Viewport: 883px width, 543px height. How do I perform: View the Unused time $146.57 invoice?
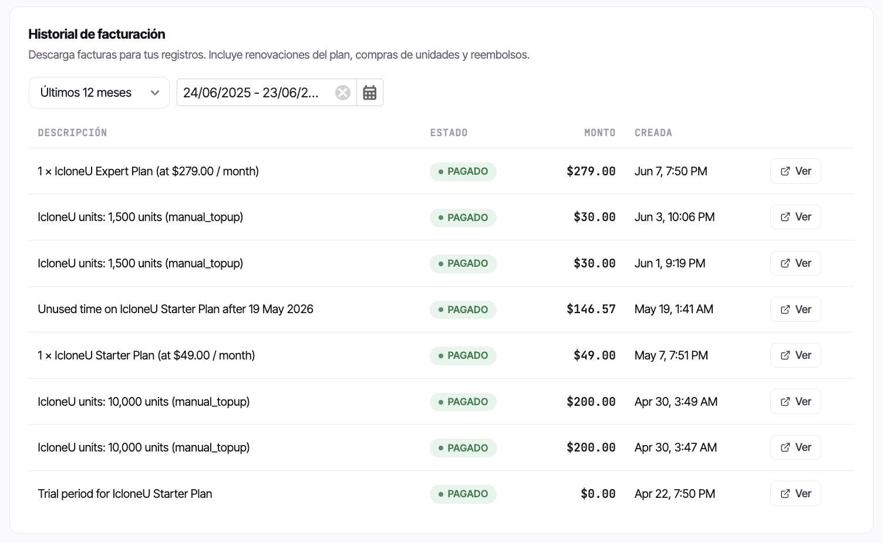796,310
